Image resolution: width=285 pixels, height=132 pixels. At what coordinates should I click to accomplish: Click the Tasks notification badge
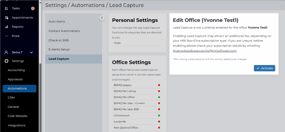(x=33, y=8)
